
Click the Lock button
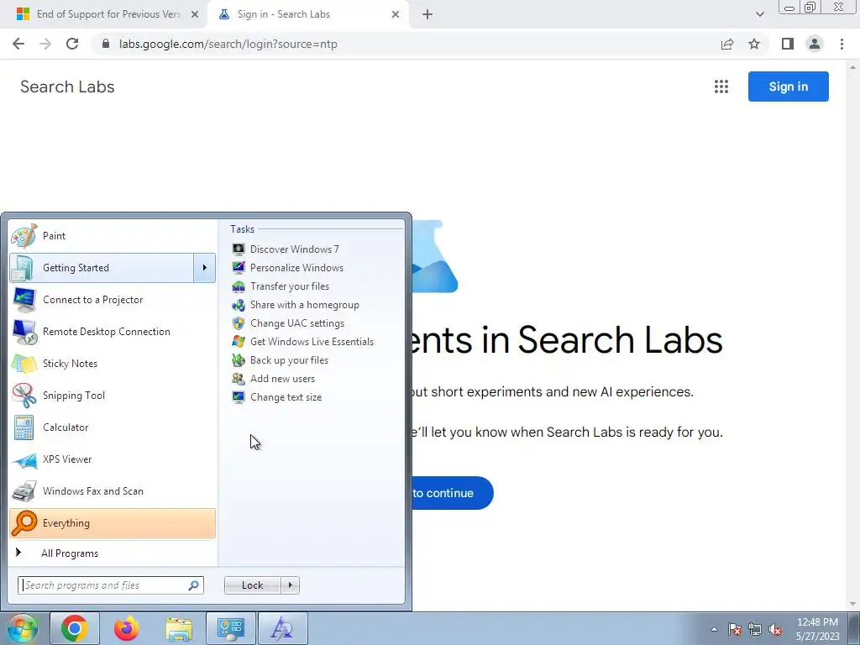252,585
